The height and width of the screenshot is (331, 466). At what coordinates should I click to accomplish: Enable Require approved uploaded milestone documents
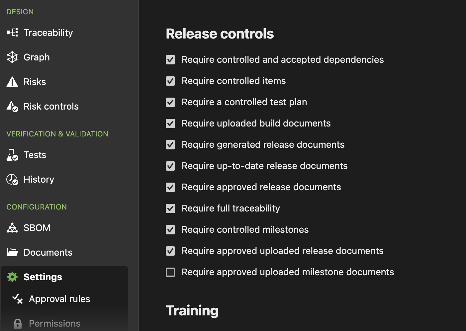pos(170,272)
